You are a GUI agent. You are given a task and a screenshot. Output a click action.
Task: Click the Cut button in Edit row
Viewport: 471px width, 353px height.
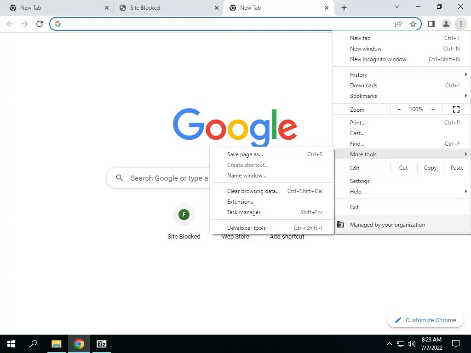(404, 168)
